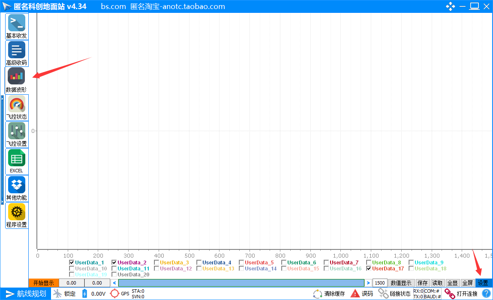Screen dimensions: 493x300
Task: Open the 飞控状态 gauge panel
Action: pyautogui.click(x=17, y=108)
